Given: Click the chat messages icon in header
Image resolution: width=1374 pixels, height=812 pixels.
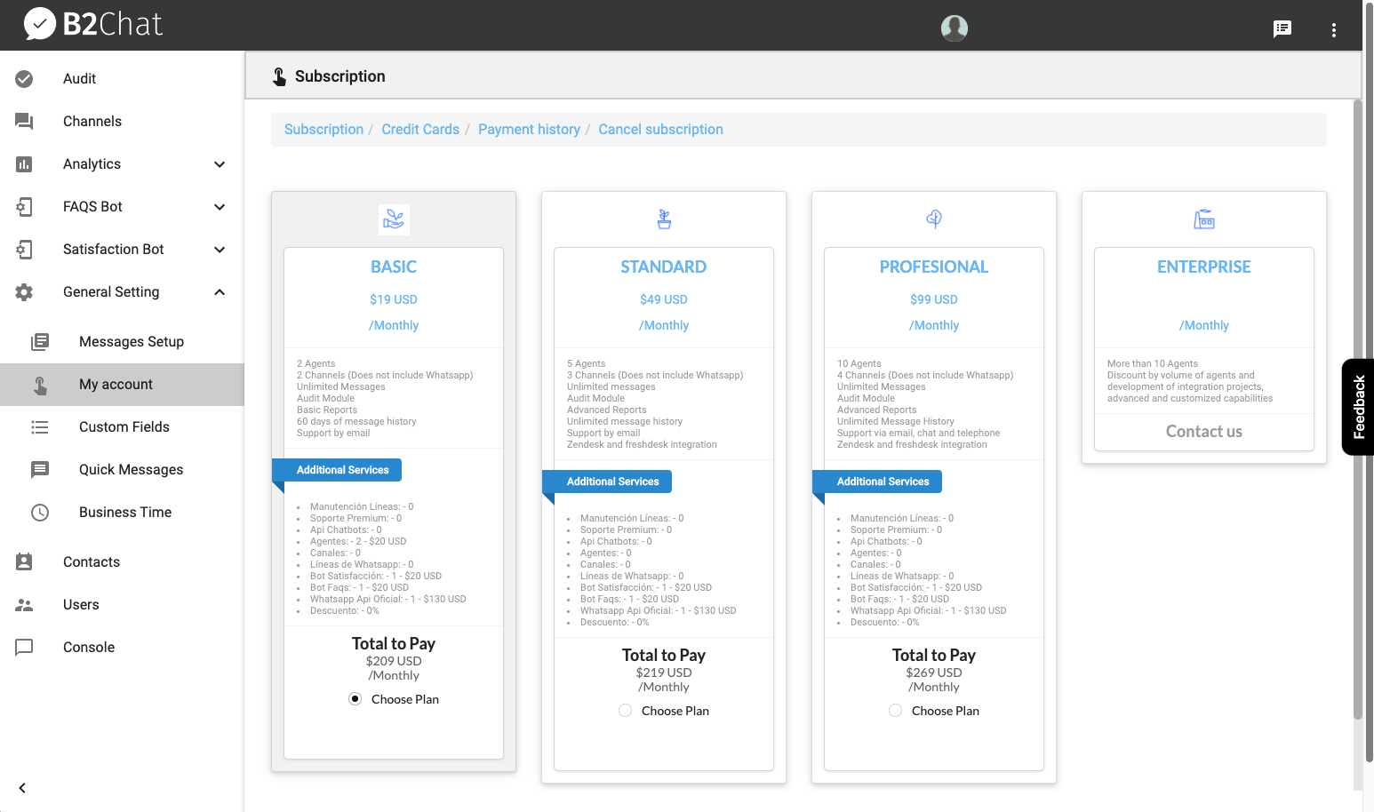Looking at the screenshot, I should pyautogui.click(x=1282, y=28).
